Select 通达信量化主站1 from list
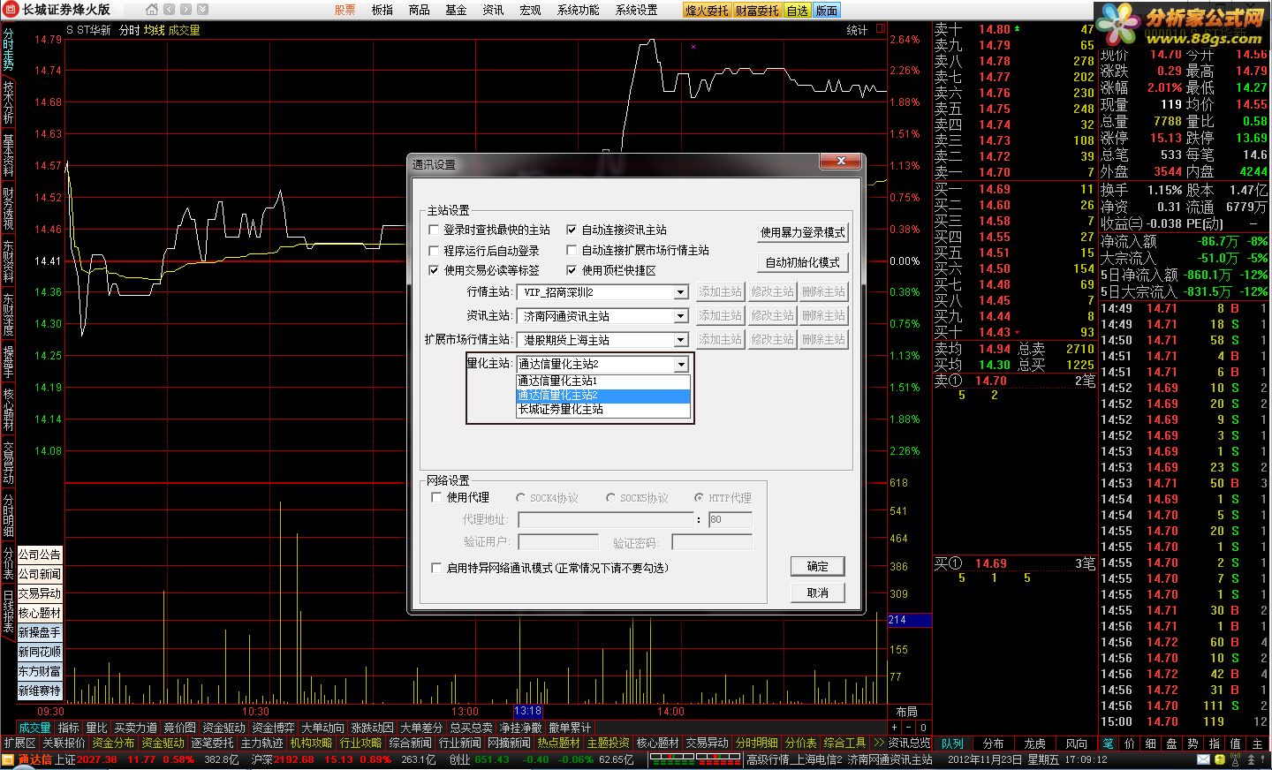Screen dimensions: 1272x770 (x=602, y=381)
